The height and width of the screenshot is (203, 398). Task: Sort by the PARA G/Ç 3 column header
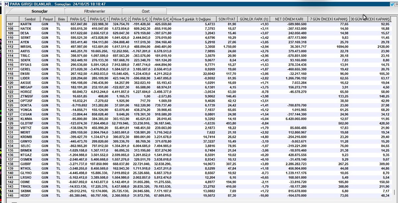click(x=142, y=19)
